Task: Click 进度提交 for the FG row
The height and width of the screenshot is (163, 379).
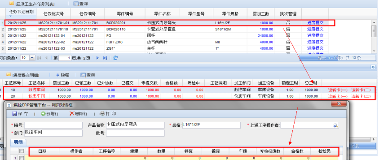Action: tap(315, 35)
